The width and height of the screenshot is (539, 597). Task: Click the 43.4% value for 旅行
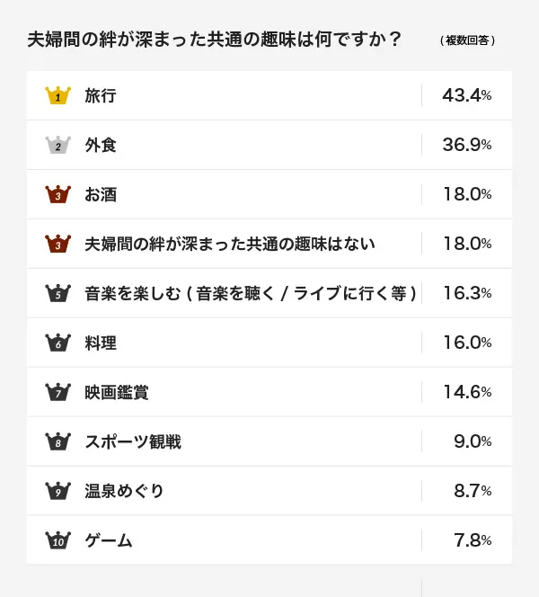coord(466,95)
